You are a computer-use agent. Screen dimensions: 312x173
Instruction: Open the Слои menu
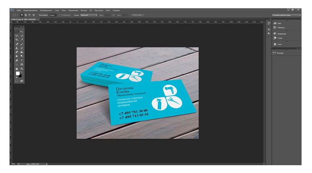pyautogui.click(x=57, y=10)
